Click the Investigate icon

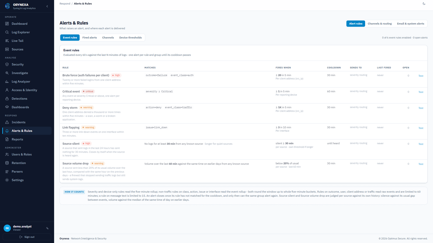(x=7, y=73)
